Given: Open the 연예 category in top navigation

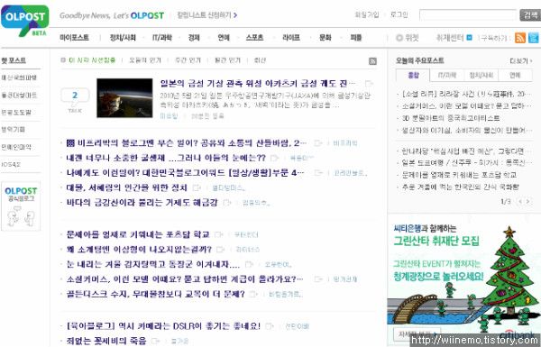Looking at the screenshot, I should pos(224,38).
